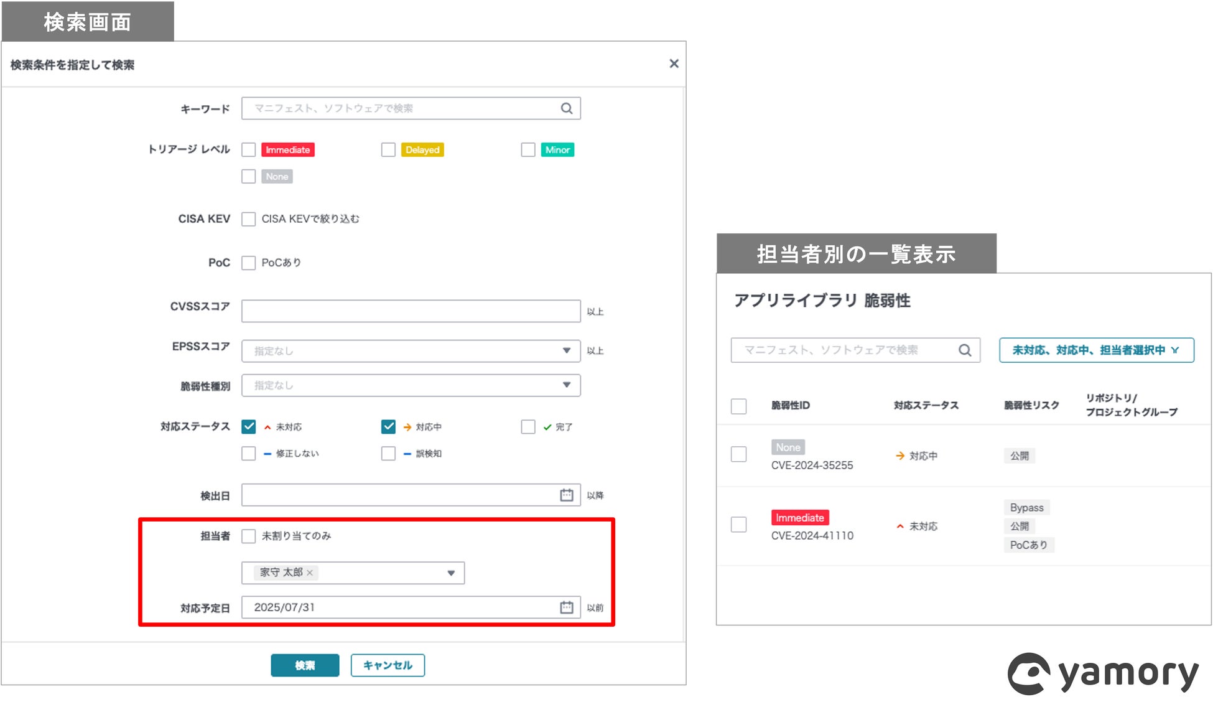This screenshot has width=1213, height=707.
Task: Tick the 未割り当てのみ checkbox
Action: [x=249, y=536]
